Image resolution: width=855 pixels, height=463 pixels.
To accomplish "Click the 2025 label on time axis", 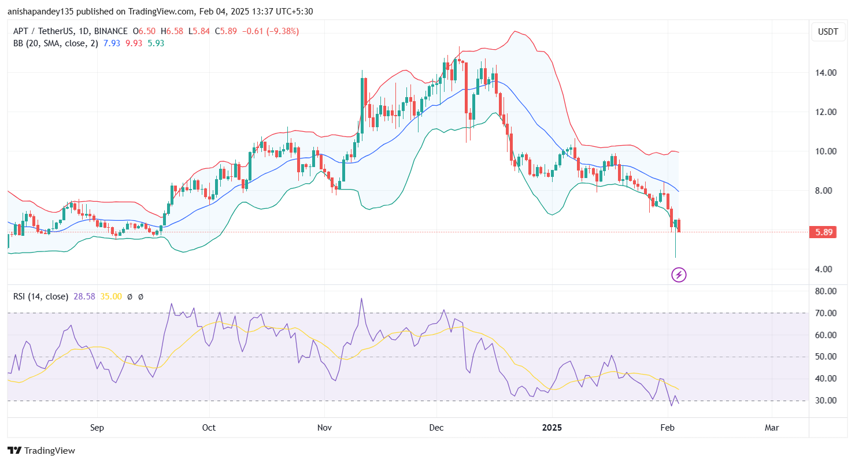I will [x=552, y=428].
